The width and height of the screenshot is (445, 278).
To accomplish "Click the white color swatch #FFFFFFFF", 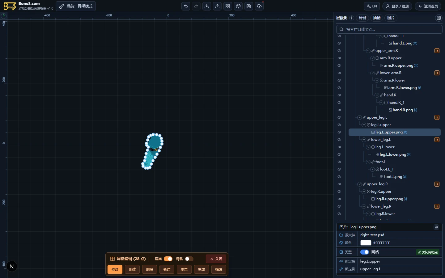I will point(366,243).
